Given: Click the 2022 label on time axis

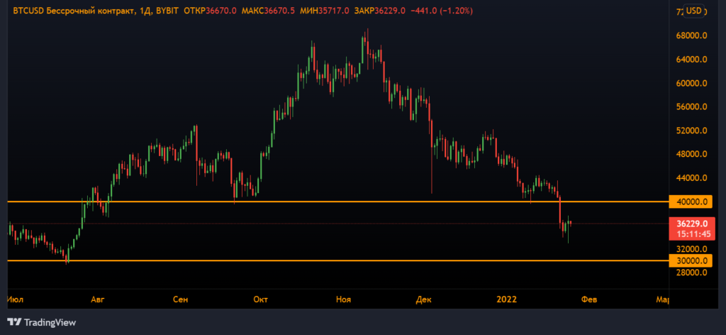Looking at the screenshot, I should tap(506, 300).
